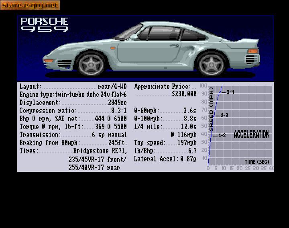The width and height of the screenshot is (289, 228).
Task: Click the engine type 'twin-turbo dohc 24v flat-6'
Action: tap(91, 95)
